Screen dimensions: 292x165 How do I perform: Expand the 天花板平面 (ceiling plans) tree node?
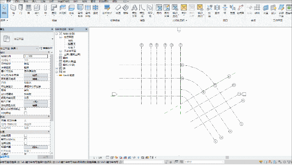point(61,51)
